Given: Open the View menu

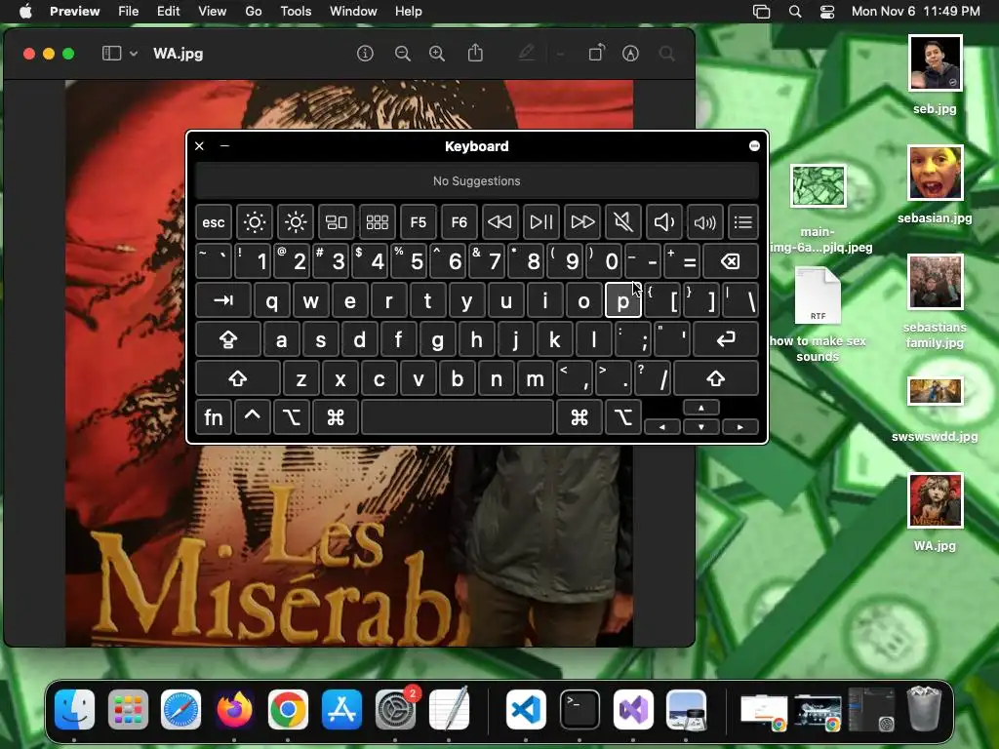Looking at the screenshot, I should pos(212,11).
